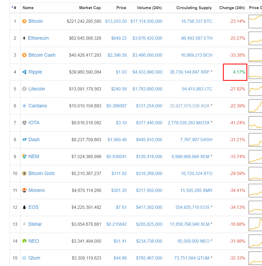
Task: Click Bitcoin price graph thumbnail
Action: click(255, 21)
